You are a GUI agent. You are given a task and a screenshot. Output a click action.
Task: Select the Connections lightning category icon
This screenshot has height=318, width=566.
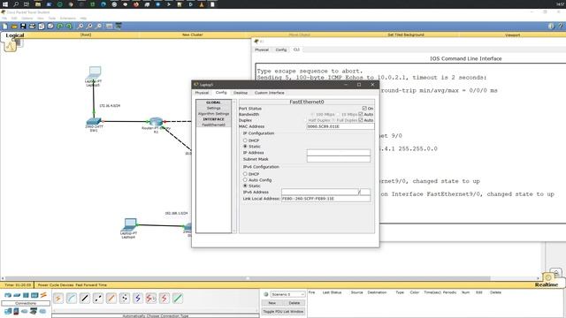[43, 295]
